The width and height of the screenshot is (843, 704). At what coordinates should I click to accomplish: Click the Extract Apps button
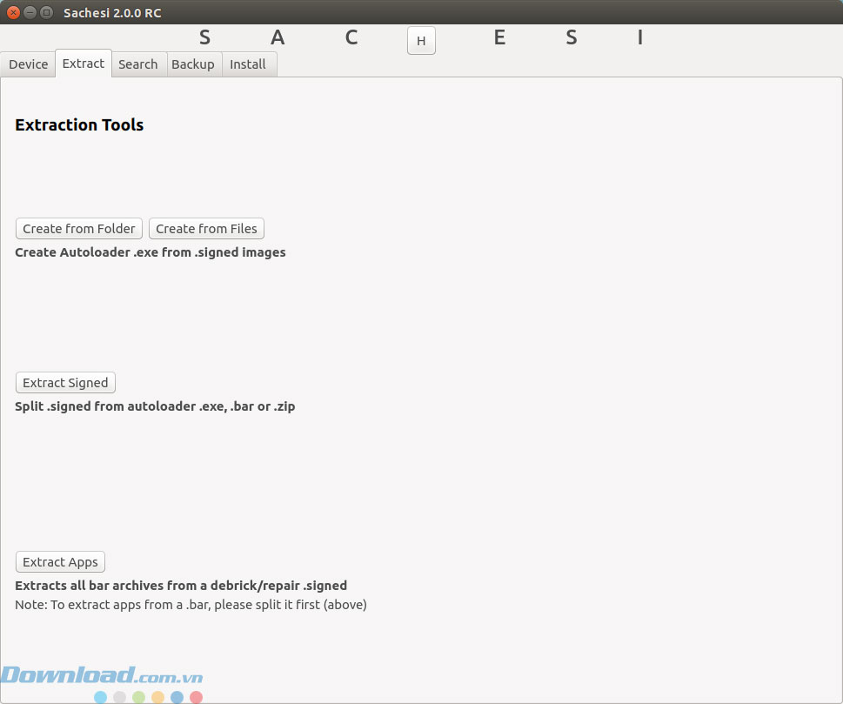(60, 562)
